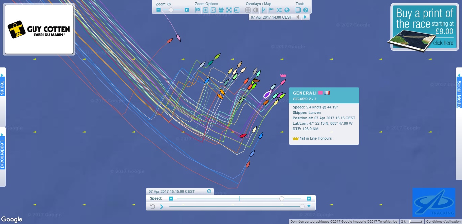Click the clock icon beside the timestamp
462x224 pixels.
pyautogui.click(x=209, y=191)
